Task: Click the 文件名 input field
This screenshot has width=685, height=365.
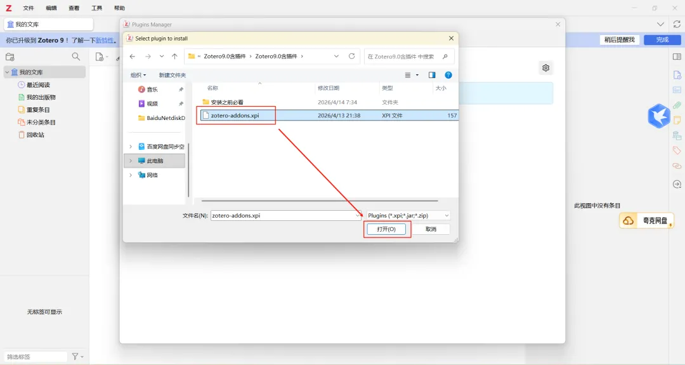Action: point(285,215)
